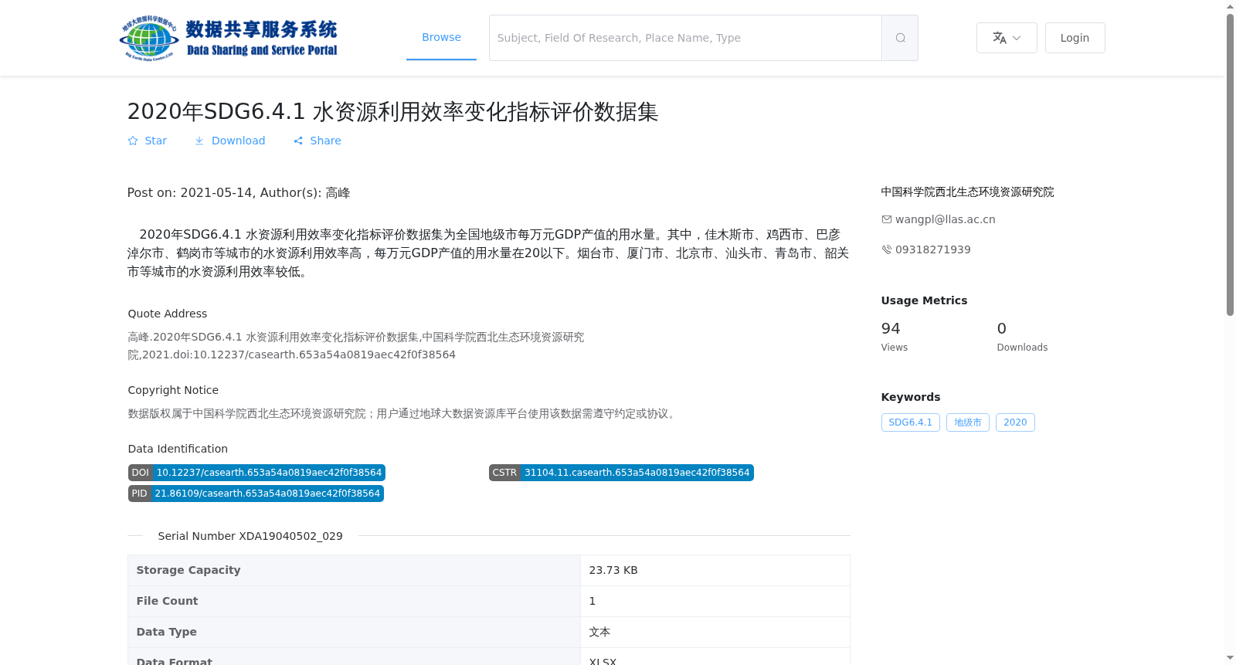This screenshot has width=1236, height=665.
Task: Click the Storage Capacity row label
Action: tap(188, 570)
